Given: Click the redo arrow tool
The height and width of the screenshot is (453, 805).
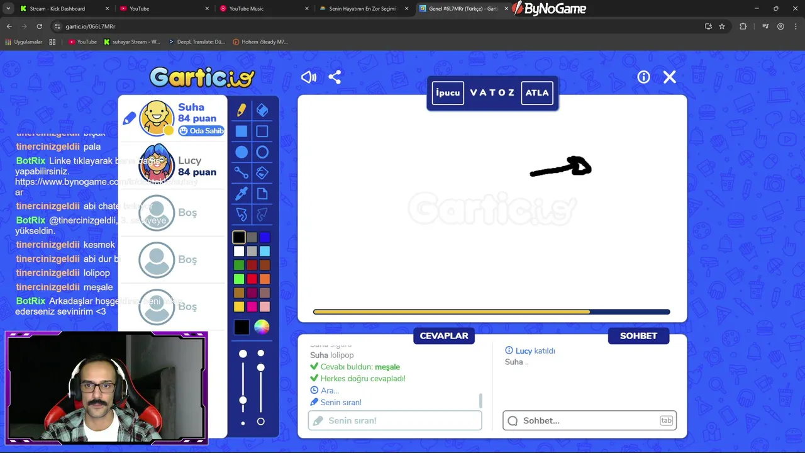Looking at the screenshot, I should click(x=262, y=215).
